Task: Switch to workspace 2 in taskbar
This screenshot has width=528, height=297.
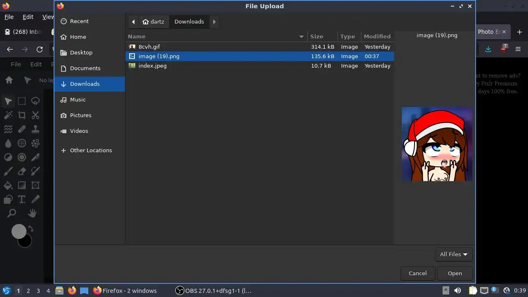Action: (x=28, y=291)
